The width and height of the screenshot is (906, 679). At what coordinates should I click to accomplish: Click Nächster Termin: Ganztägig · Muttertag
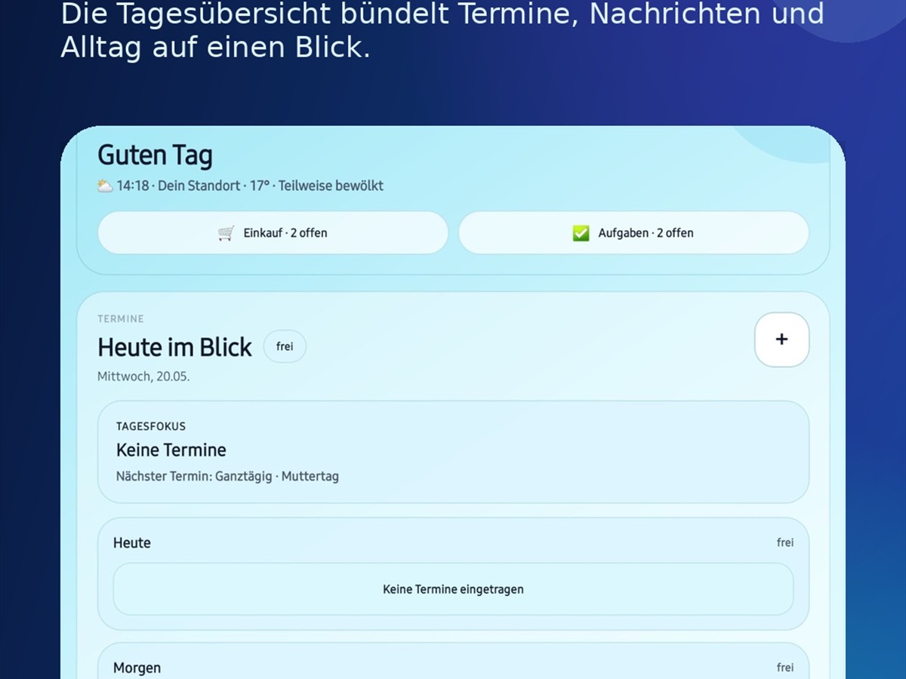[227, 477]
